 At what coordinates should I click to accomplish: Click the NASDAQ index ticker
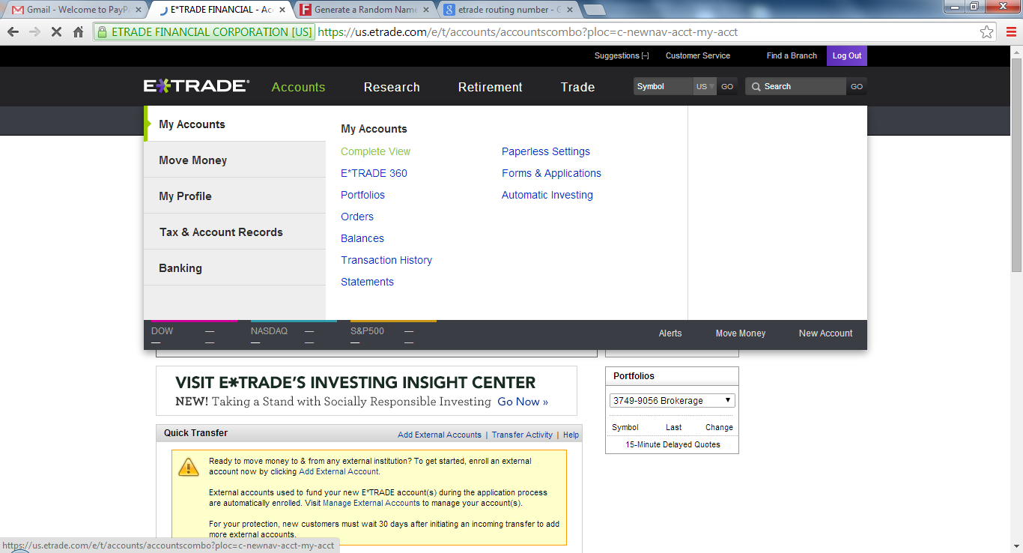(x=294, y=335)
